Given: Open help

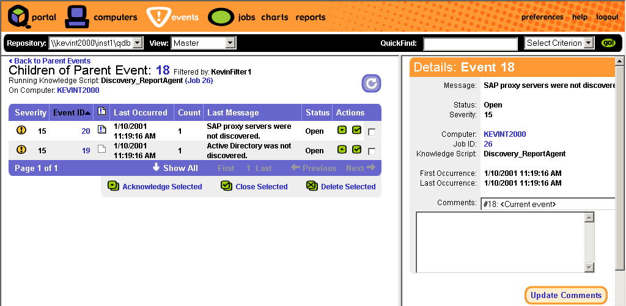Looking at the screenshot, I should click(x=580, y=17).
